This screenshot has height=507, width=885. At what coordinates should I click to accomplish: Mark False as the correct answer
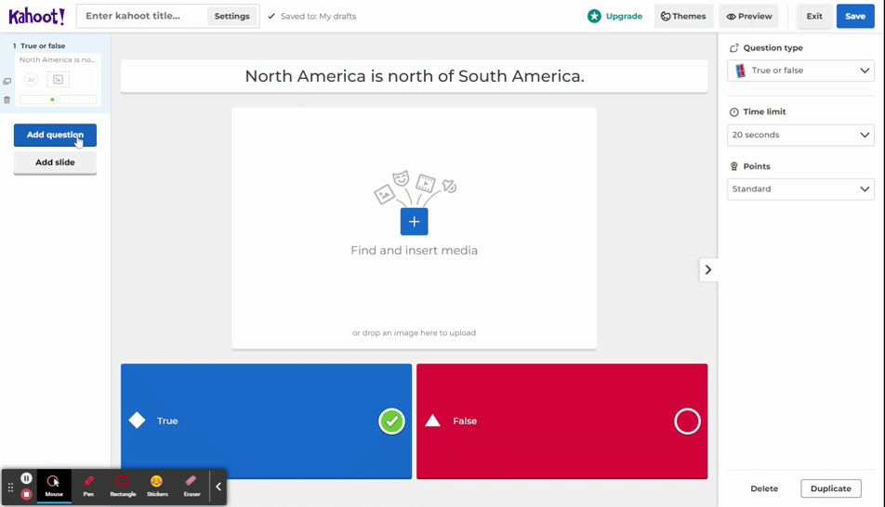point(687,422)
